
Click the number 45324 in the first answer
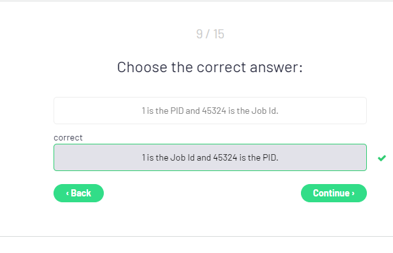(214, 111)
